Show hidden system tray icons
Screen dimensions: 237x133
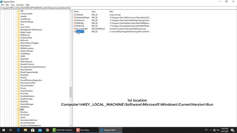pyautogui.click(x=211, y=130)
